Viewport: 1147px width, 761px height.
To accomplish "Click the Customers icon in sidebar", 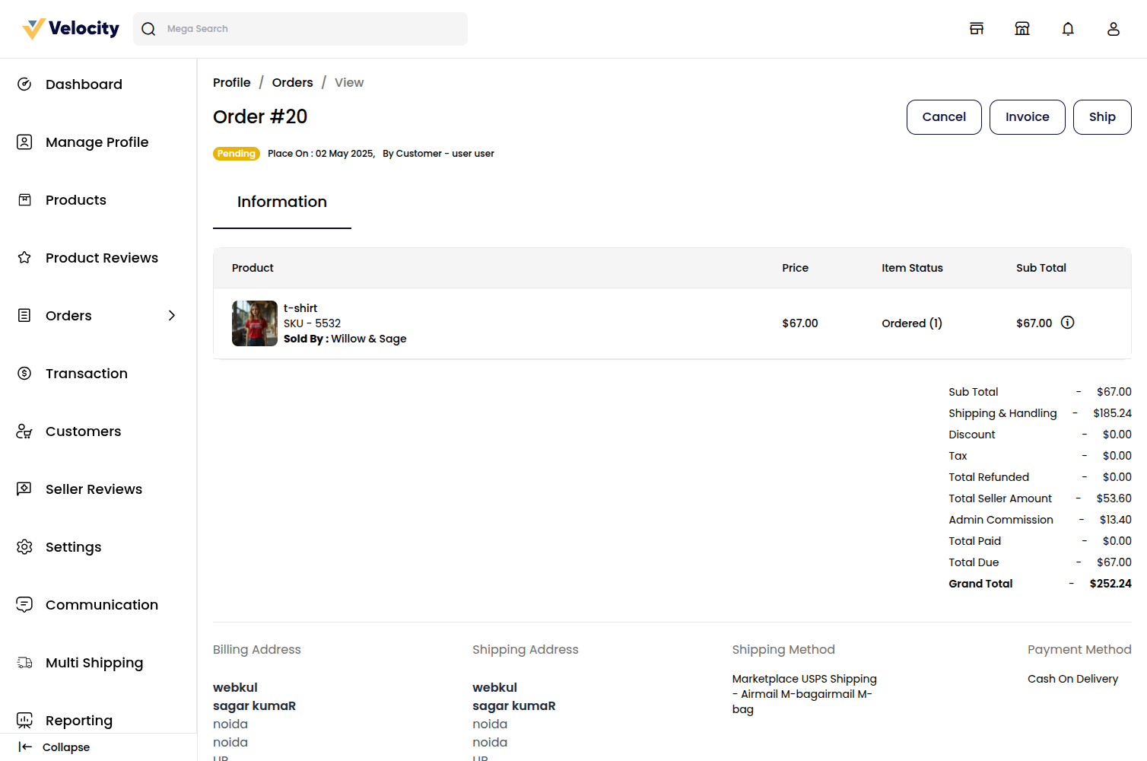I will [x=24, y=431].
